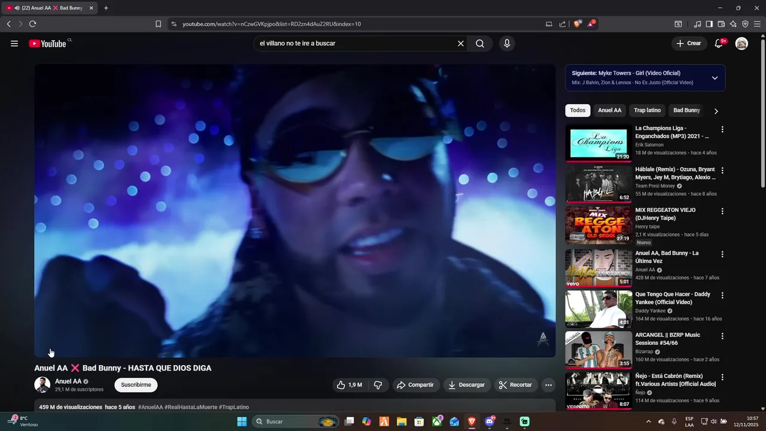Open Xbox app from taskbar
The width and height of the screenshot is (766, 431).
(437, 421)
